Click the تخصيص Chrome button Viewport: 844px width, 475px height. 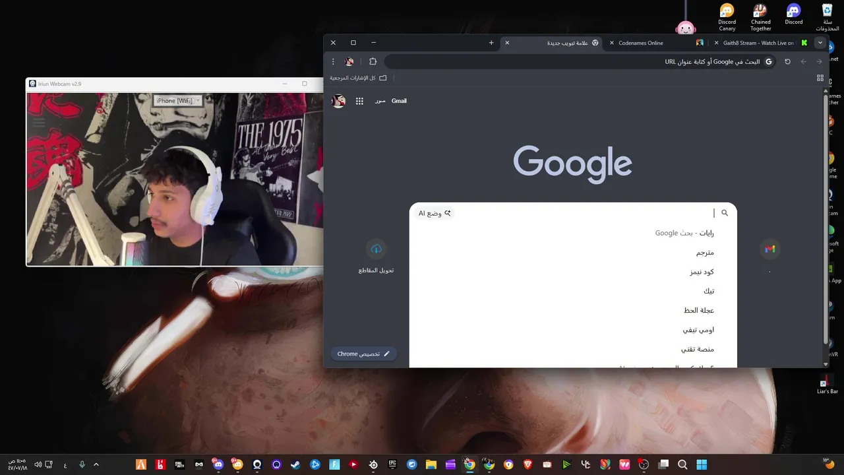coord(364,354)
